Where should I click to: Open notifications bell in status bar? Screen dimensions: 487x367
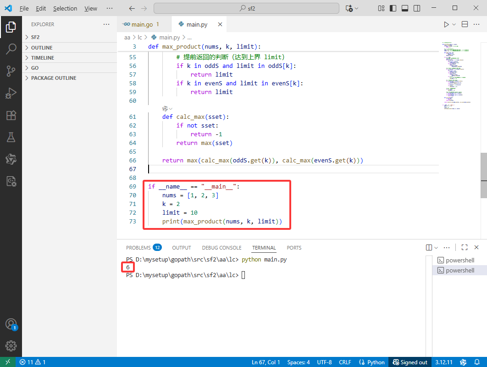coord(477,362)
